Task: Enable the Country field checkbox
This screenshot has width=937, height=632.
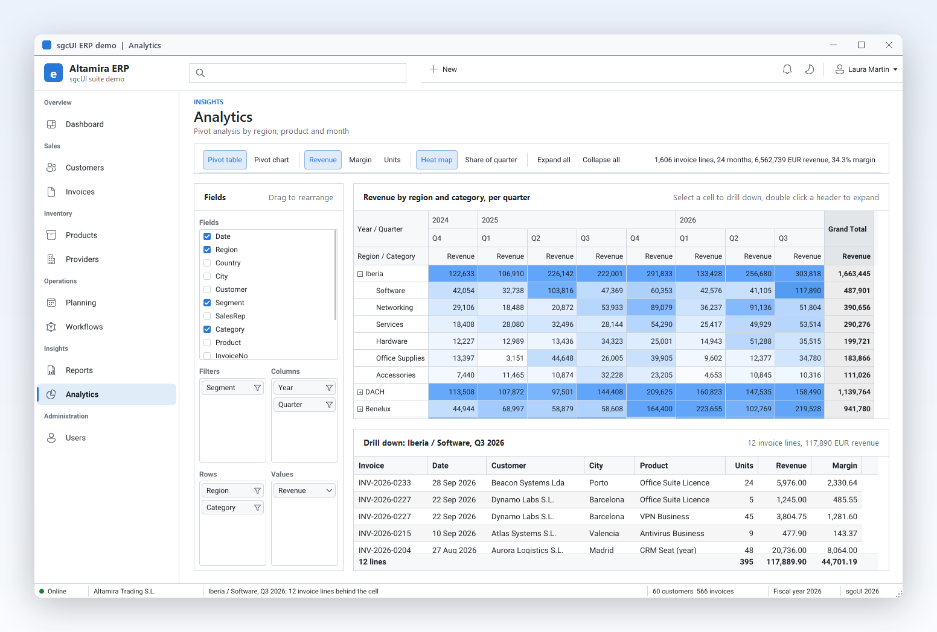Action: pyautogui.click(x=207, y=263)
